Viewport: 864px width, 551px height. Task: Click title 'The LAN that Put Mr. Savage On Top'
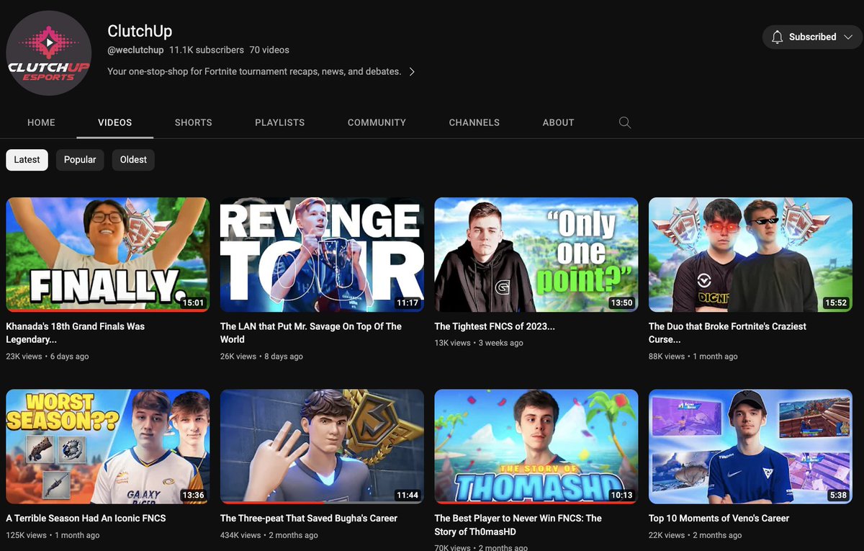click(x=311, y=333)
